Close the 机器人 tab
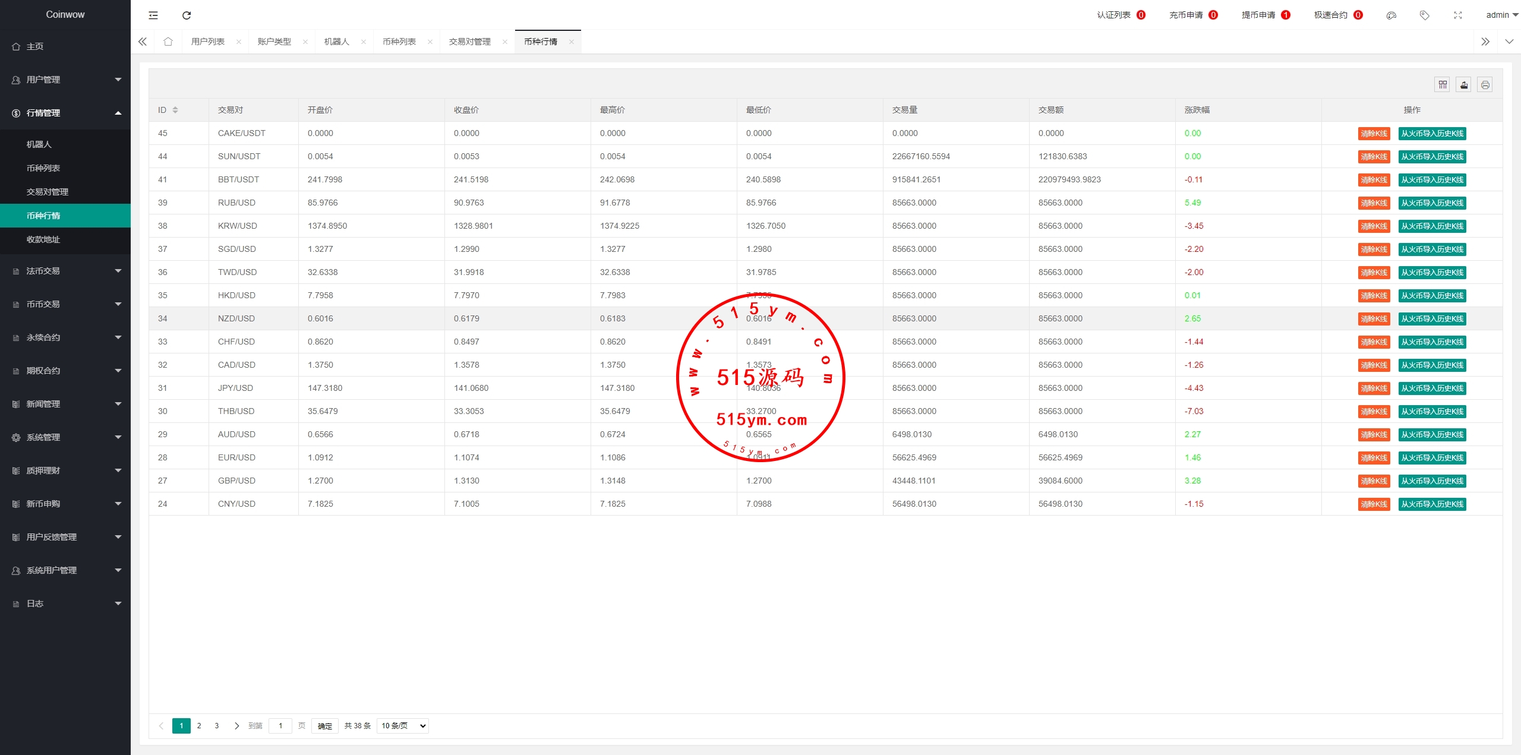Viewport: 1521px width, 755px height. (x=364, y=42)
